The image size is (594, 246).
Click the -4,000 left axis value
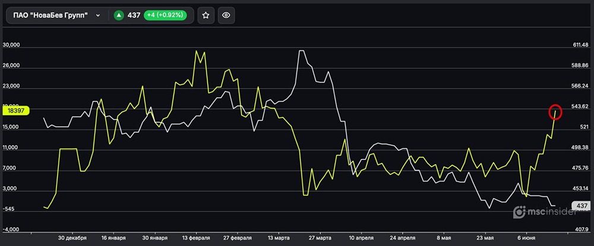[x=12, y=229]
